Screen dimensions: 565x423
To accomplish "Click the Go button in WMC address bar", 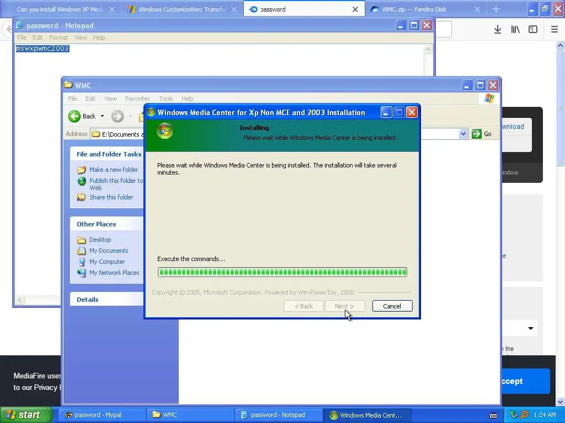I will point(482,134).
